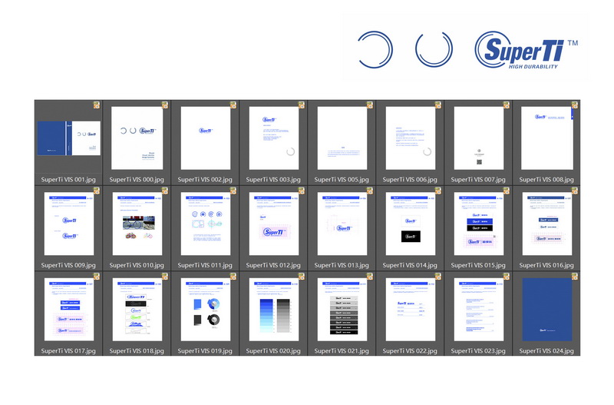Click the SuperTi VIS 003.jpg thumbnail
The width and height of the screenshot is (614, 405).
274,138
